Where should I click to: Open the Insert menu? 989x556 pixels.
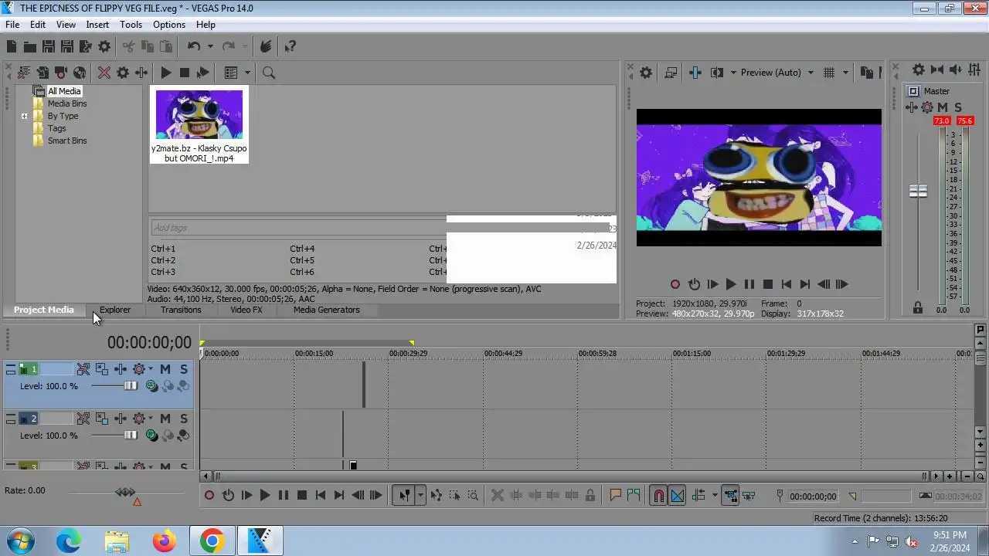pyautogui.click(x=97, y=25)
